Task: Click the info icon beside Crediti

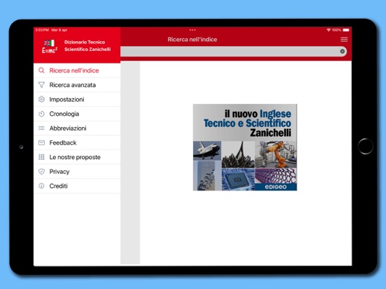Action: click(x=41, y=186)
